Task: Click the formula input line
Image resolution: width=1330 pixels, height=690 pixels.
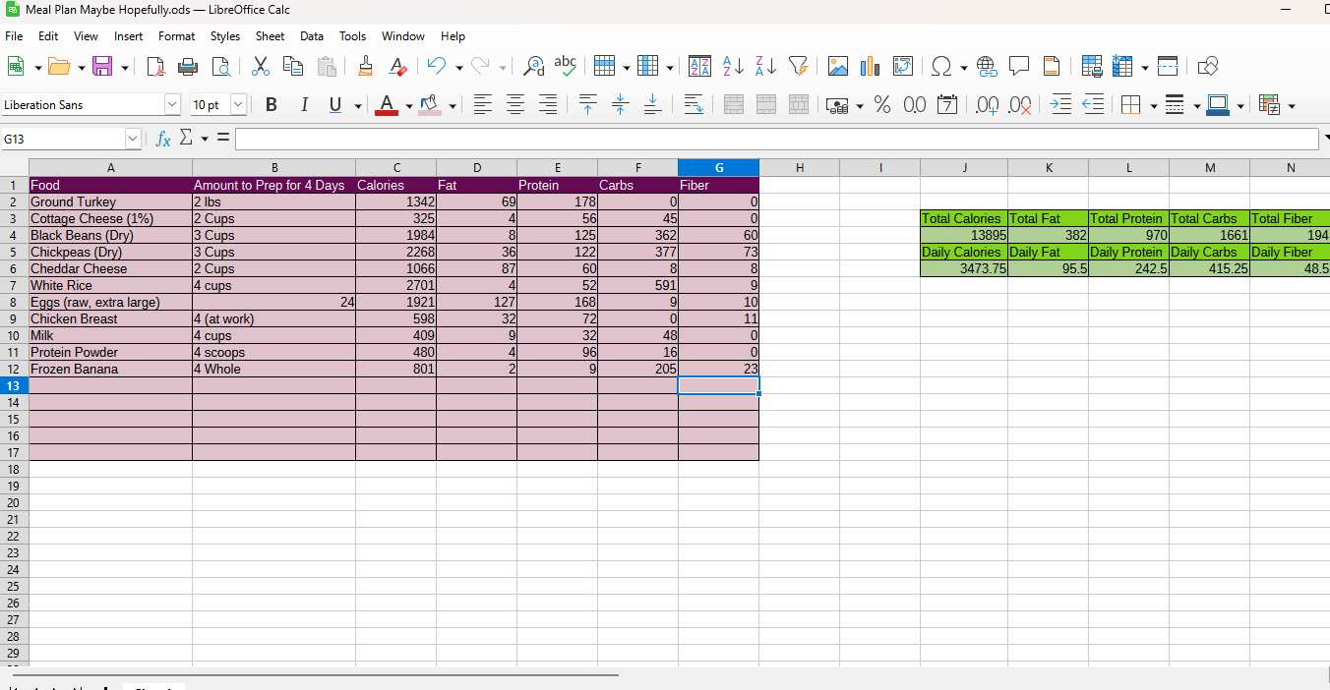Action: click(775, 140)
